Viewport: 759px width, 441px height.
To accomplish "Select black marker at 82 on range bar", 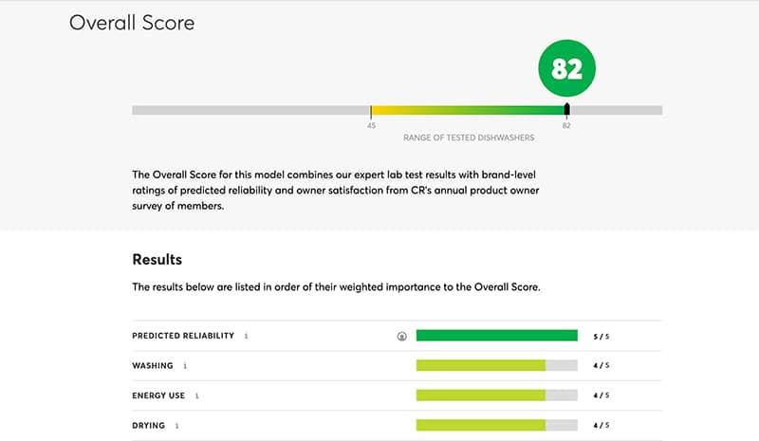I will tap(566, 109).
